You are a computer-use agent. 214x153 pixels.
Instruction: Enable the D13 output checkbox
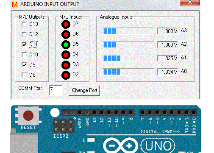click(x=24, y=24)
